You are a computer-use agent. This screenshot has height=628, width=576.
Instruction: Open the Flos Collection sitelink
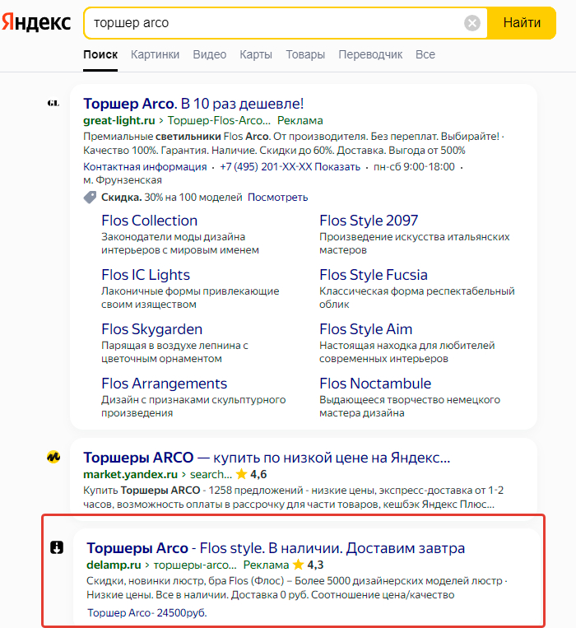point(149,221)
